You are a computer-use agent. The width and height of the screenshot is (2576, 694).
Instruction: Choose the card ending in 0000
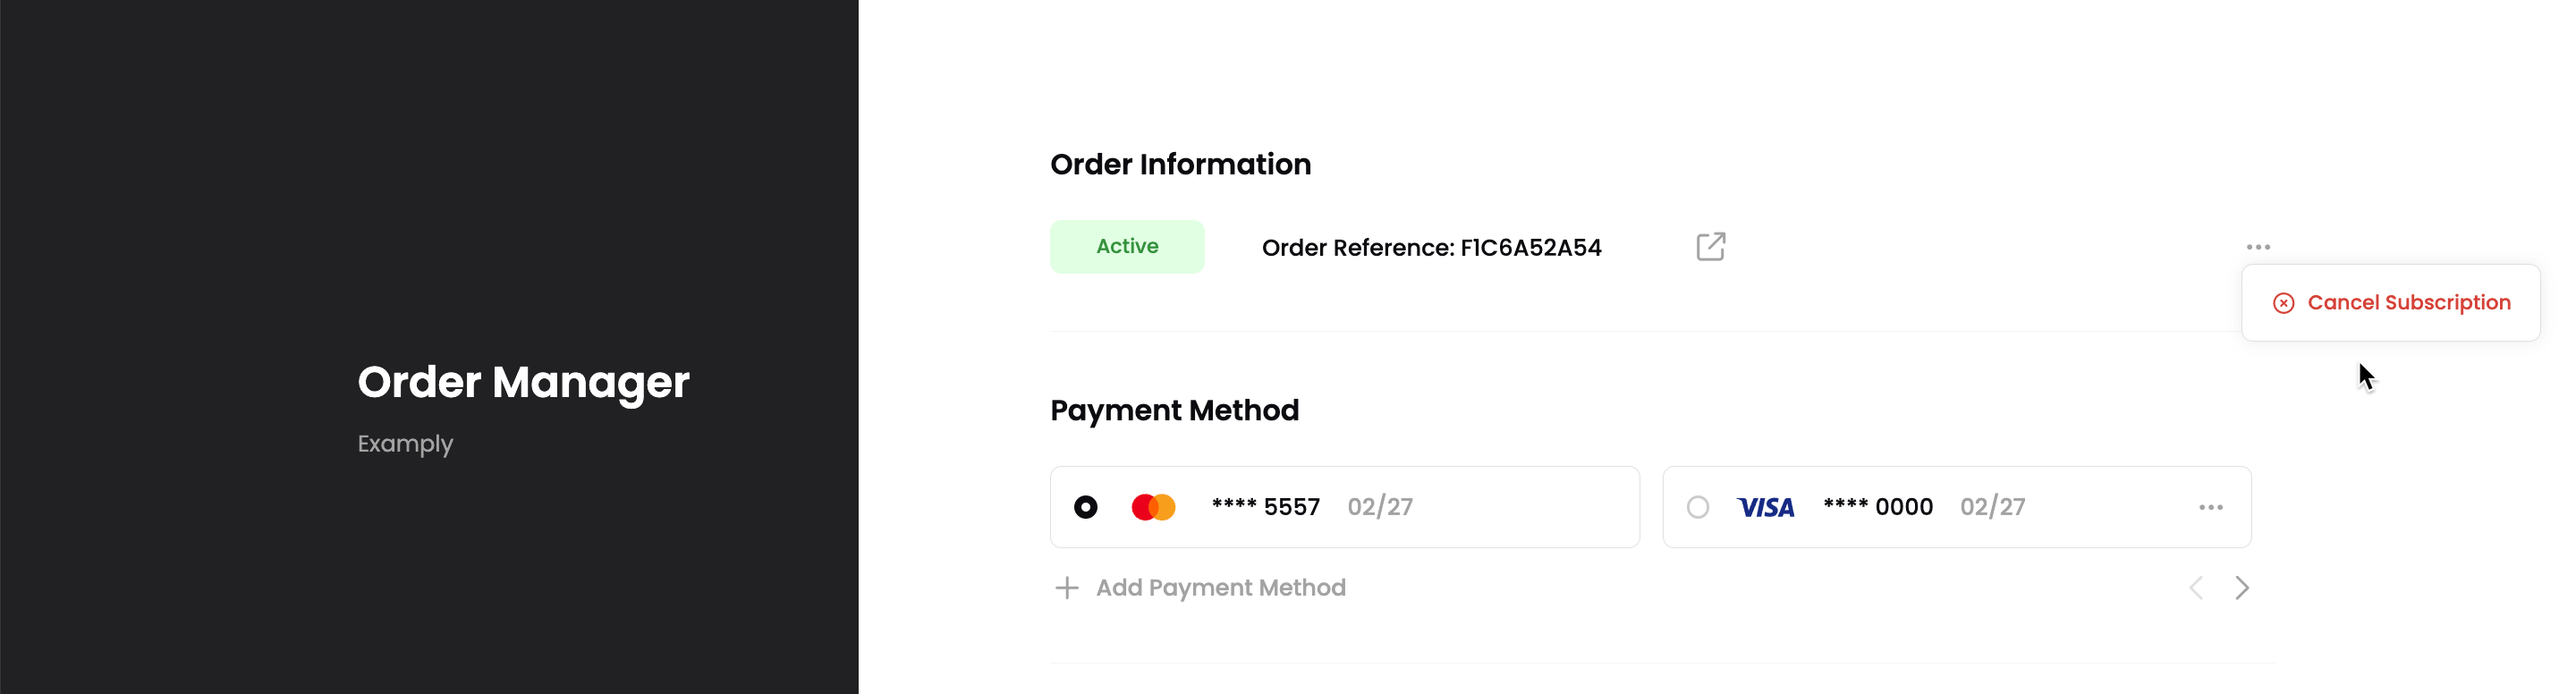[x=1956, y=507]
